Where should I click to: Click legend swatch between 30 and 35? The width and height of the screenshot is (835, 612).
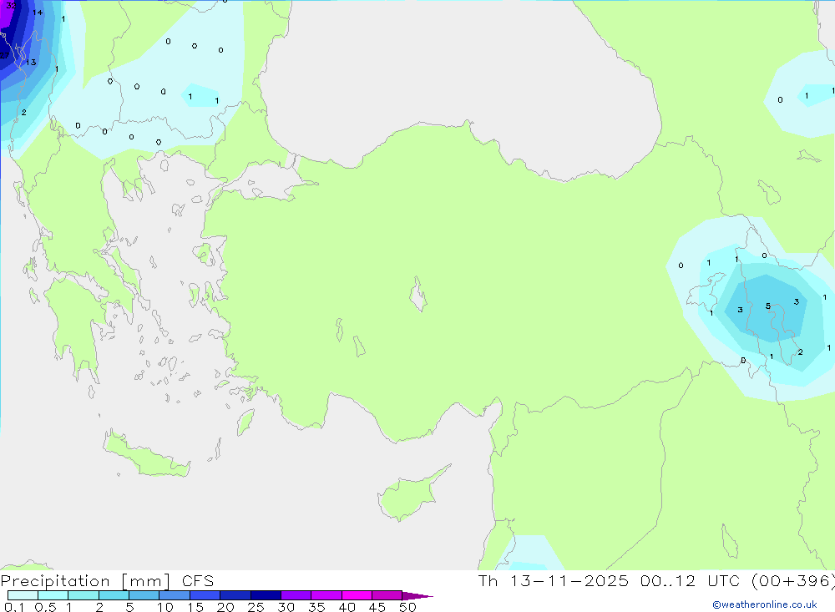point(296,595)
